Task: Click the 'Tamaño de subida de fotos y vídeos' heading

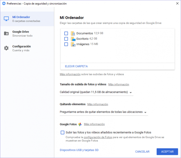Action: click(83, 85)
